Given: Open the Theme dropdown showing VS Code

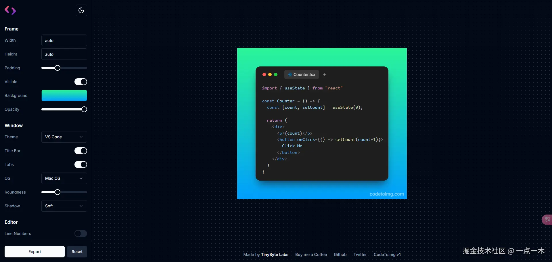Looking at the screenshot, I should pos(64,137).
